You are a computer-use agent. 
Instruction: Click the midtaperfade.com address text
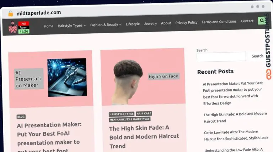click(39, 13)
